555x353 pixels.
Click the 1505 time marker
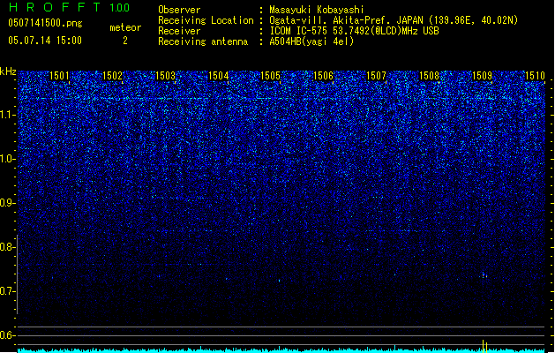pos(270,76)
